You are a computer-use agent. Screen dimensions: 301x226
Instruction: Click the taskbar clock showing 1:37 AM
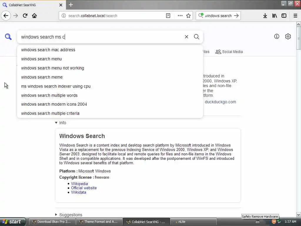[290, 222]
